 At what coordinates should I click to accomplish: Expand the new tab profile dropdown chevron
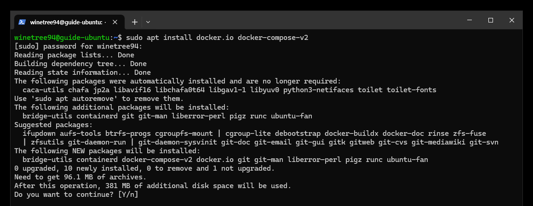[x=148, y=22]
